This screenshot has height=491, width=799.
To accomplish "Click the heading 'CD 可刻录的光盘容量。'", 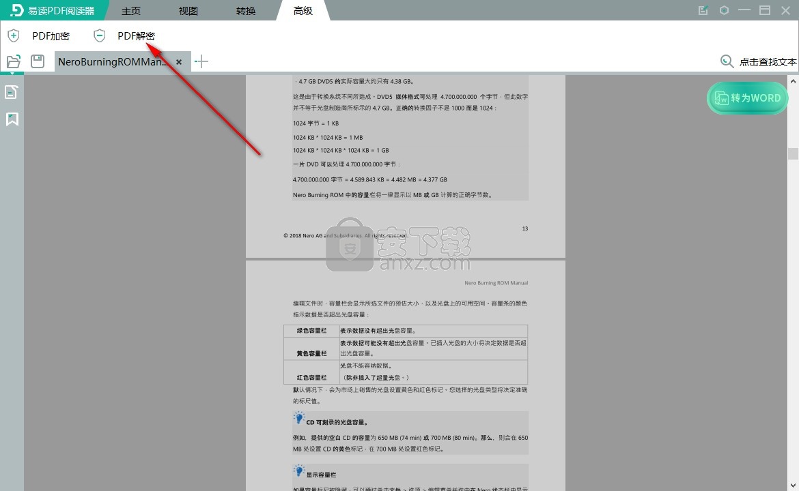I will tap(337, 422).
